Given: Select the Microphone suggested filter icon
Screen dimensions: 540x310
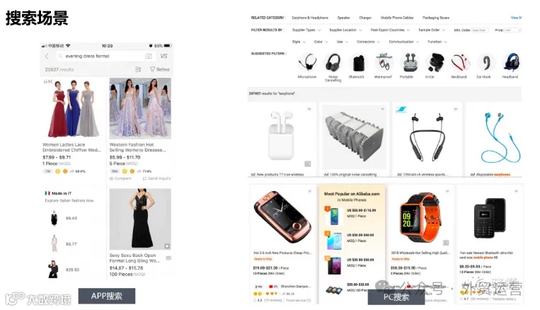Looking at the screenshot, I should pos(307,63).
